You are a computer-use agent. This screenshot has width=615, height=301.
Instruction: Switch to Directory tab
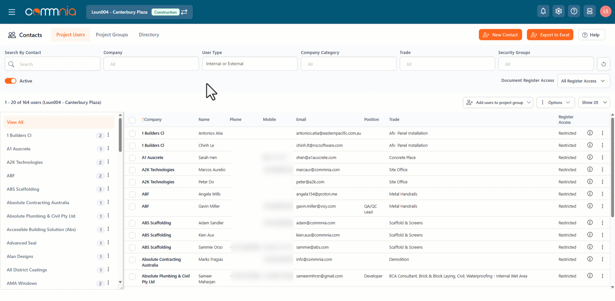tap(149, 35)
